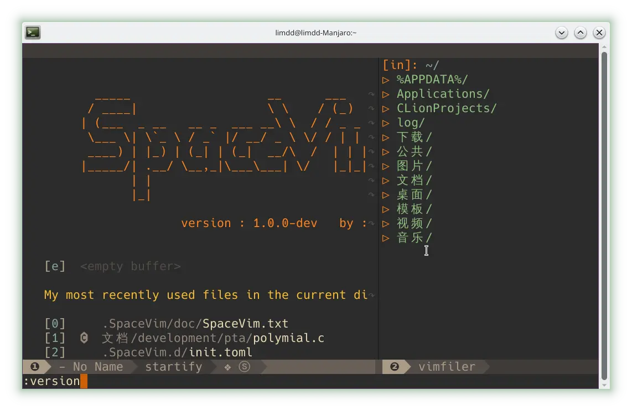
Task: Expand the 文档/ folder triangle
Action: pos(386,181)
